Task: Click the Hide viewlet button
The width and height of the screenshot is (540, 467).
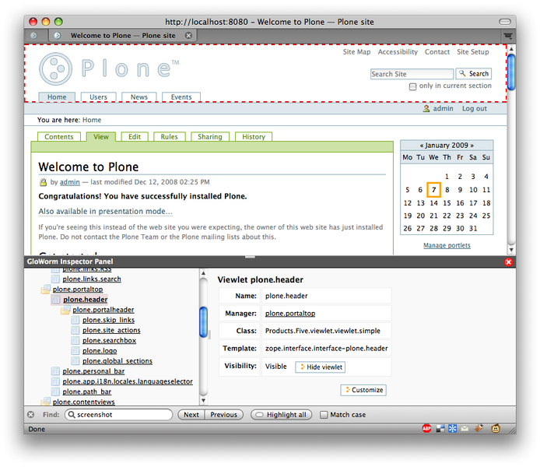Action: point(321,367)
